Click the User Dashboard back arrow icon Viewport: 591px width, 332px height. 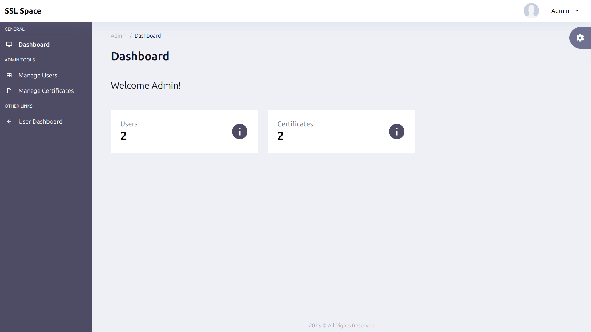coord(9,121)
